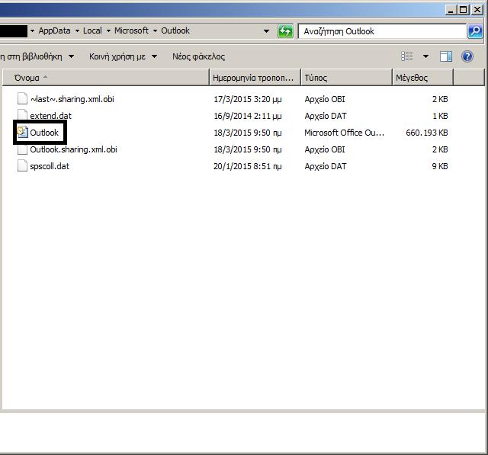Image resolution: width=488 pixels, height=455 pixels.
Task: Select the spscoll.dat file icon
Action: [x=22, y=165]
